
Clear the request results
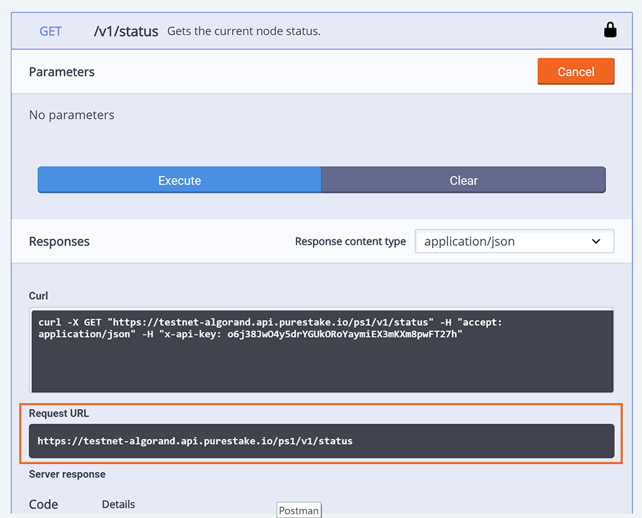click(x=464, y=180)
